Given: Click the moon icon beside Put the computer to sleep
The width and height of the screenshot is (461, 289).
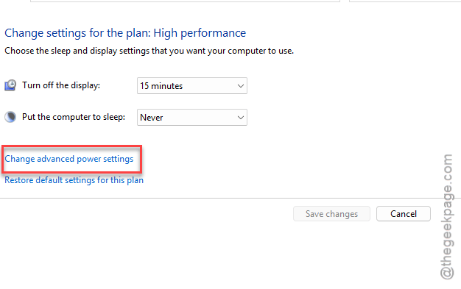Looking at the screenshot, I should [10, 117].
